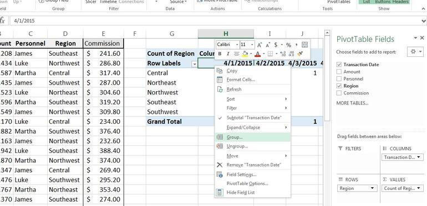Screen dimensions: 427x206
Task: Open the Filter submenu
Action: pyautogui.click(x=252, y=108)
